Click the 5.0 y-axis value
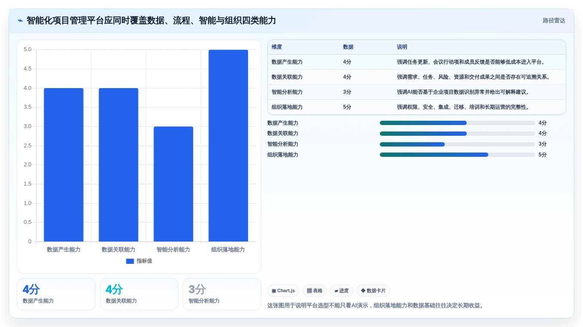Viewport: 583px width, 327px height. tap(28, 49)
